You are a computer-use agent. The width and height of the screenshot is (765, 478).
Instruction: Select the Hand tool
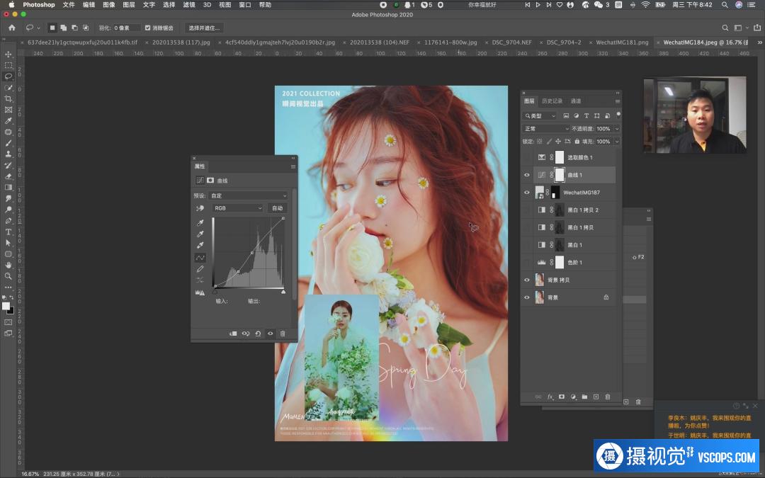8,265
